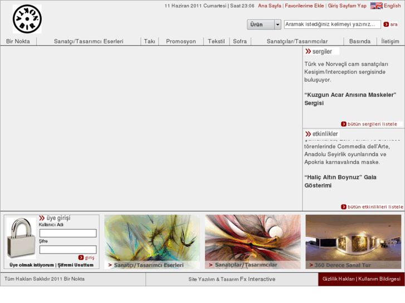The height and width of the screenshot is (303, 405).
Task: Click the etkinlikler section heading
Action: [325, 134]
